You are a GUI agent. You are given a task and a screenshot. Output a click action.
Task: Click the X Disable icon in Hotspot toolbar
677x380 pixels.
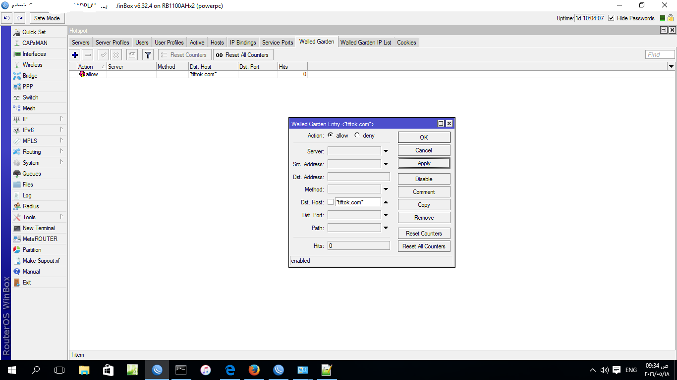pos(116,55)
